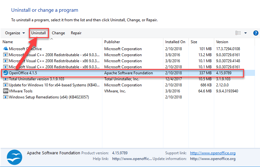The height and width of the screenshot is (167, 260).
Task: Click the Help link URL in details pane
Action: pyautogui.click(x=132, y=159)
